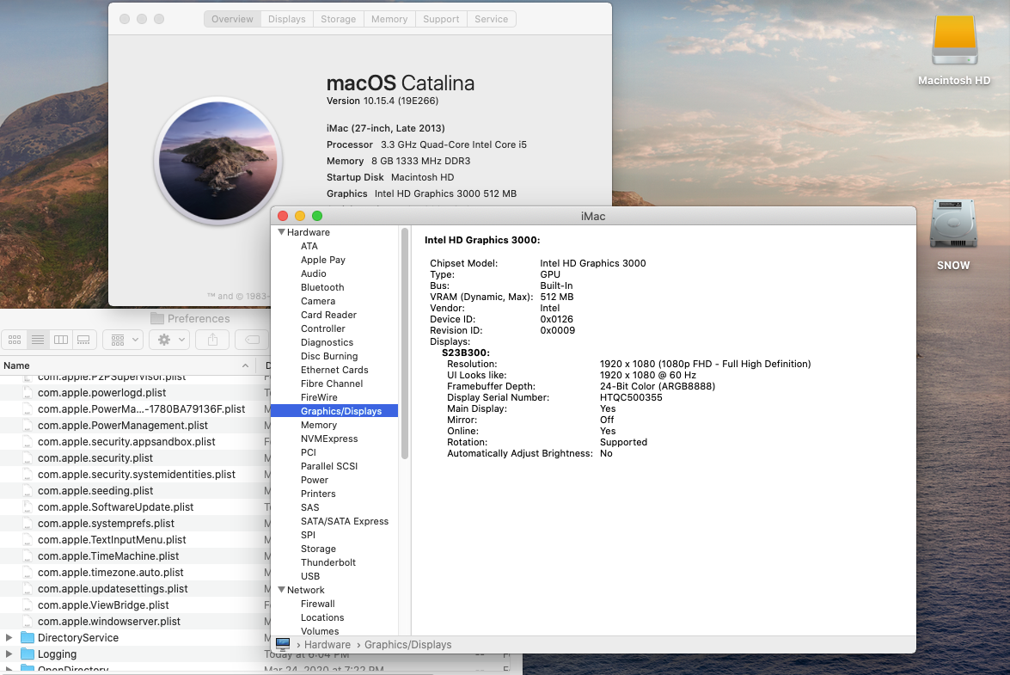Click the Preferences folder title icon
The height and width of the screenshot is (675, 1010).
(156, 318)
